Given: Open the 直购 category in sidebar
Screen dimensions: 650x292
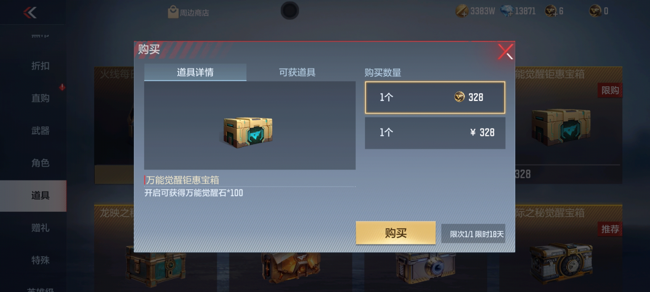Looking at the screenshot, I should pyautogui.click(x=40, y=98).
